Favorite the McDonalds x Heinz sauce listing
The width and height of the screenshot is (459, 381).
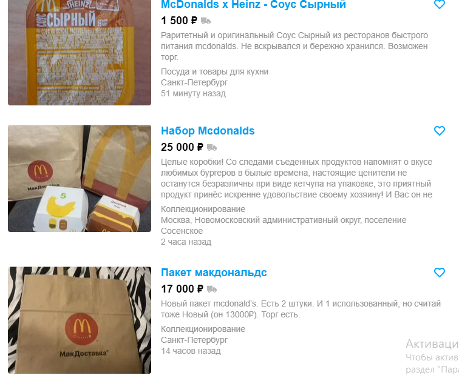click(439, 4)
